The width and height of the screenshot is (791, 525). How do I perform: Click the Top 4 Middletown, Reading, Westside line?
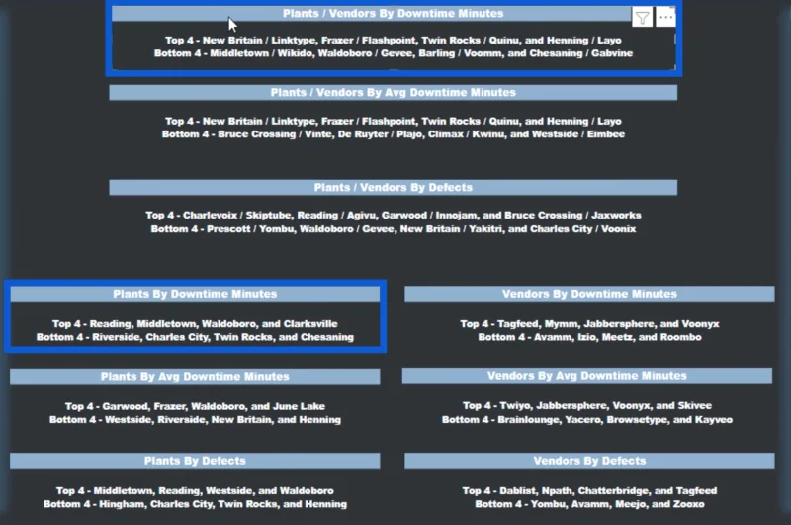coord(195,490)
